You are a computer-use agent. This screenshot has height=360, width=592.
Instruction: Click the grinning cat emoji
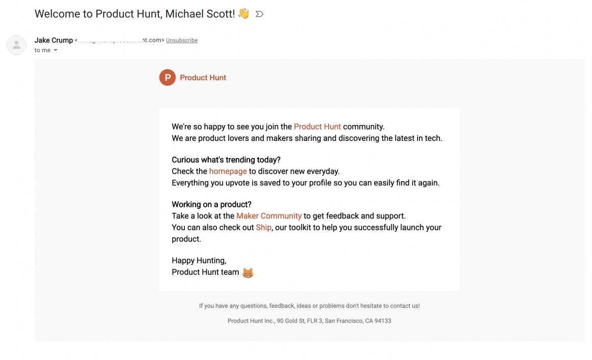click(248, 273)
